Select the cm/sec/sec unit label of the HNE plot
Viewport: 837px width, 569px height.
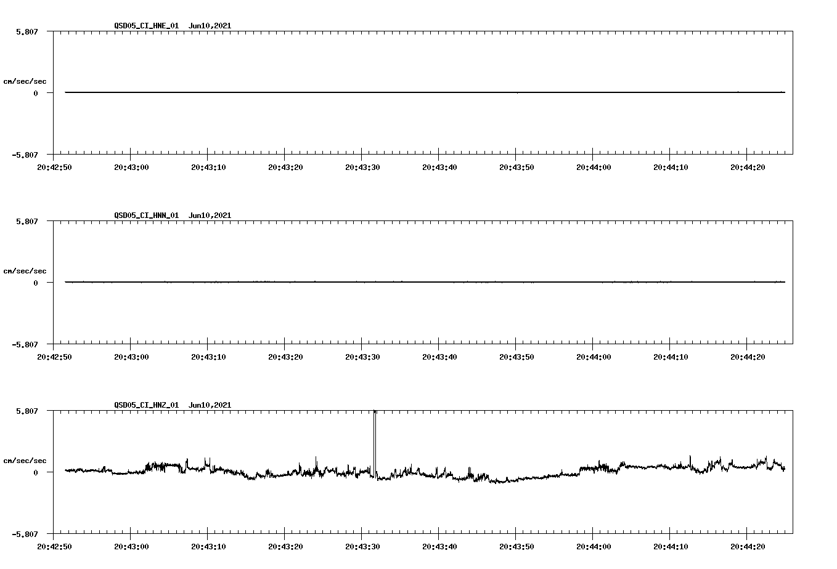pyautogui.click(x=25, y=81)
